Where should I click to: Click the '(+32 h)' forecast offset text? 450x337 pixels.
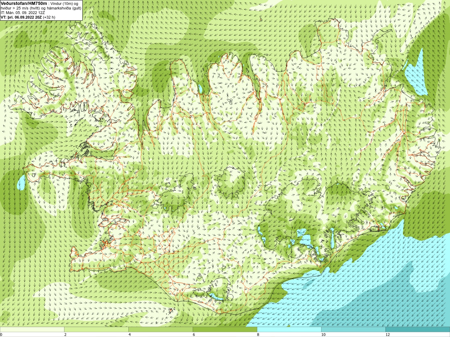click(x=49, y=17)
